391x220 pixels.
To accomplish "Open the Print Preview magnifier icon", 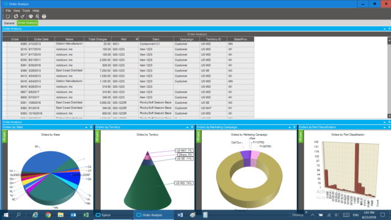I will (37, 16).
